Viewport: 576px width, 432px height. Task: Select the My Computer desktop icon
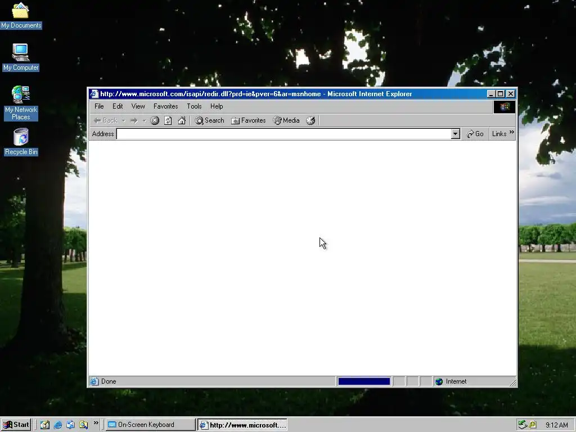[x=21, y=57]
